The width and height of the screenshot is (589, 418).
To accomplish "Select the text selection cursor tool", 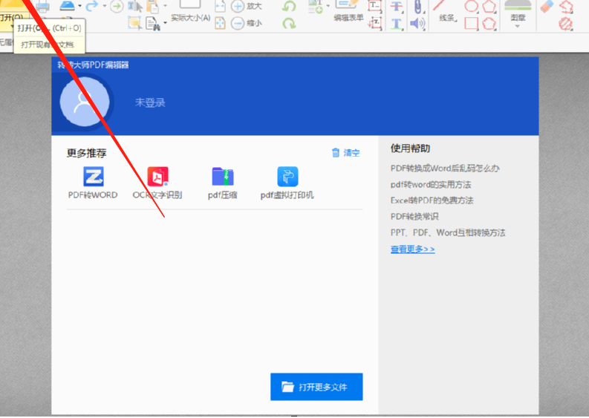I will tap(135, 6).
